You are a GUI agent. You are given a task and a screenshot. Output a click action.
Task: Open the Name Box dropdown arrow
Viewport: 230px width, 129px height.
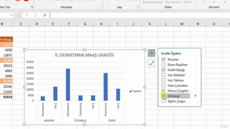(x=11, y=15)
